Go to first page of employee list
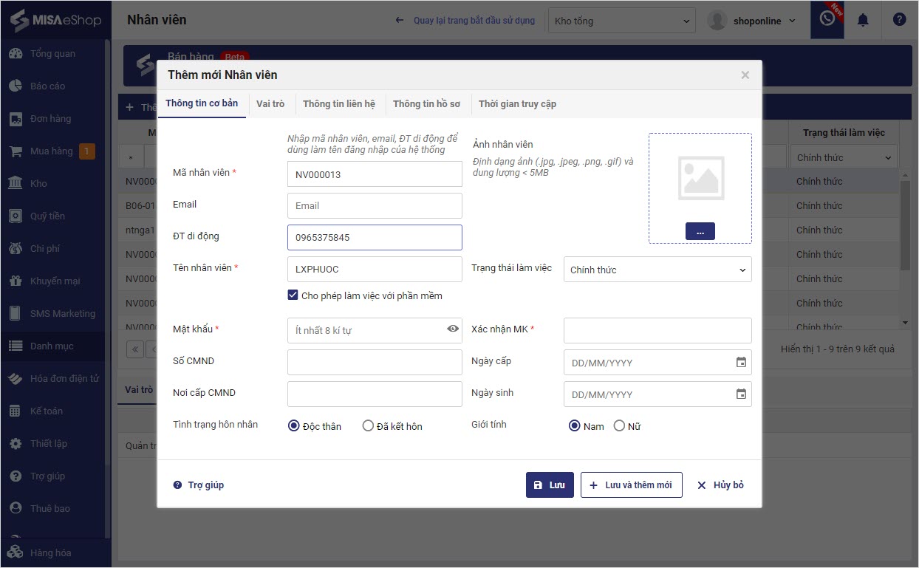This screenshot has width=919, height=568. point(134,349)
